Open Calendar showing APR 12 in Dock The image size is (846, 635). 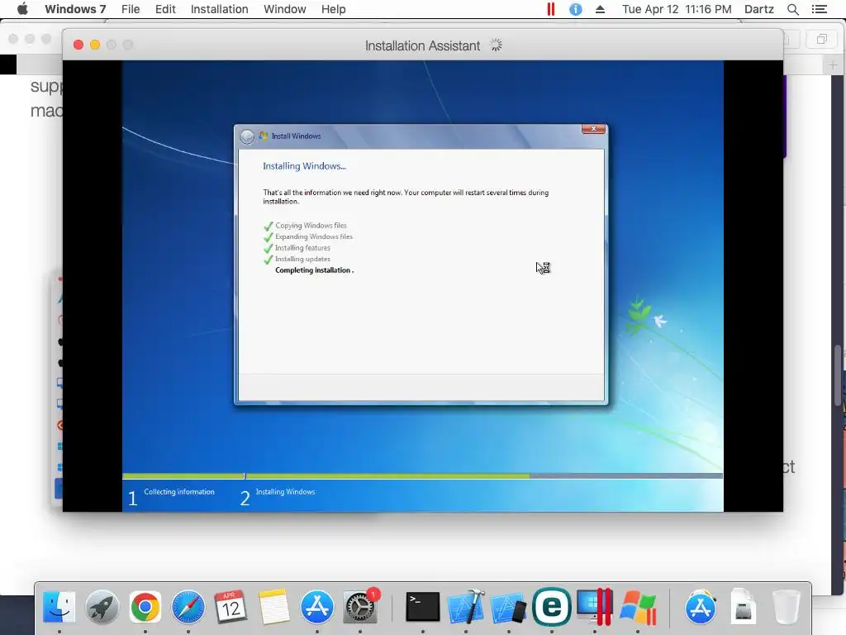pos(231,607)
